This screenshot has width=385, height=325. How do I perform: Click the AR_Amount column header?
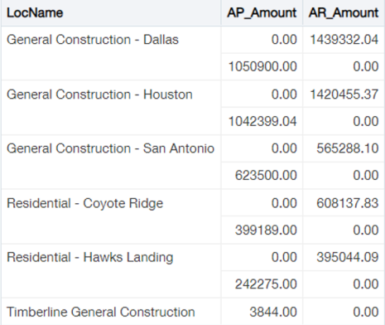coord(344,13)
